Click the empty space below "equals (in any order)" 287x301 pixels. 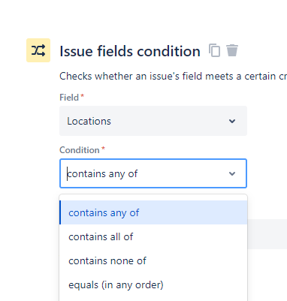[153, 299]
